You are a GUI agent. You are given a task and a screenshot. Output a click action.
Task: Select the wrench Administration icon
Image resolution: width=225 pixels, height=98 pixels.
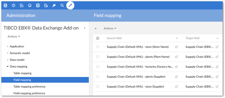70,6
